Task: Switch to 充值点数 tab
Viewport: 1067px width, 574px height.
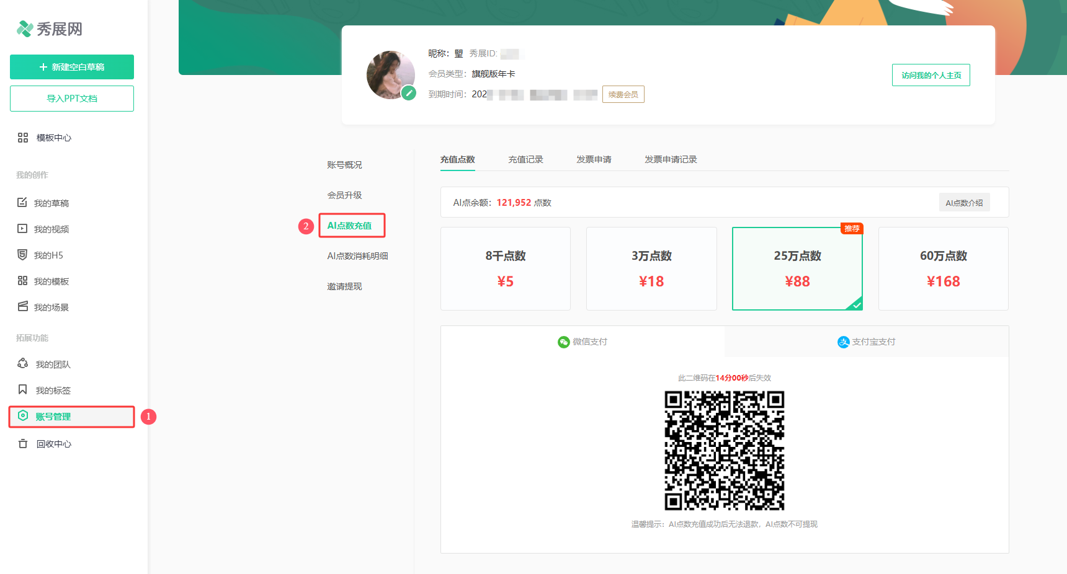Action: point(458,159)
